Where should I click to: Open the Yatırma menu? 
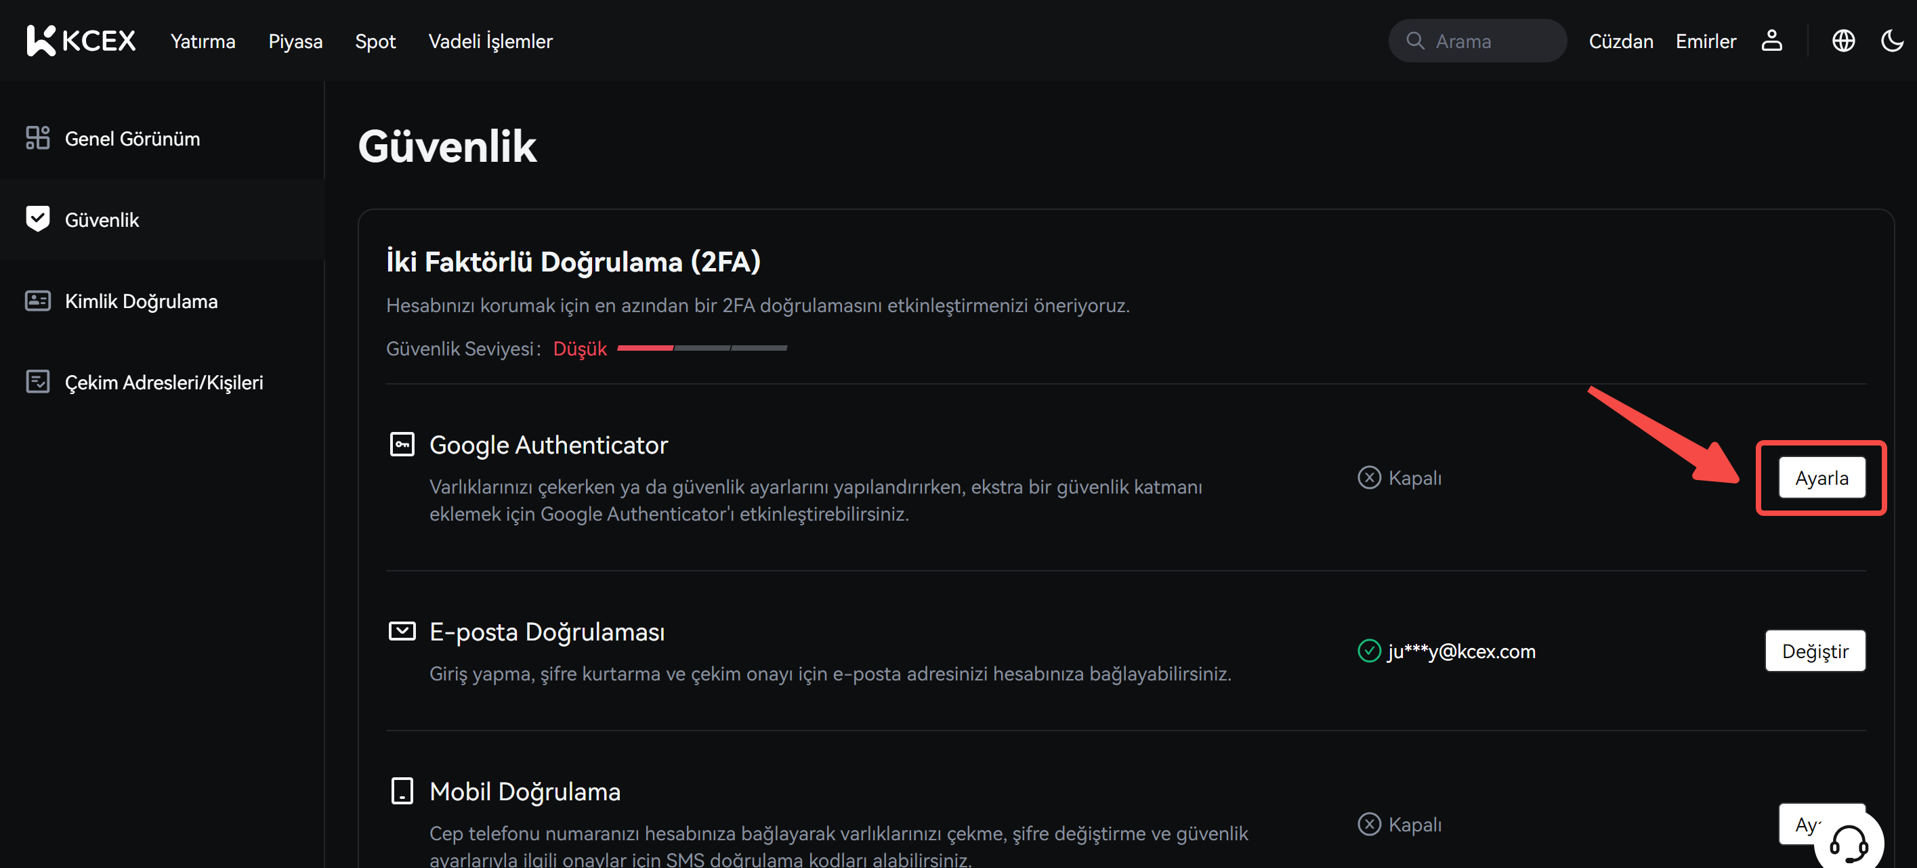(x=203, y=41)
